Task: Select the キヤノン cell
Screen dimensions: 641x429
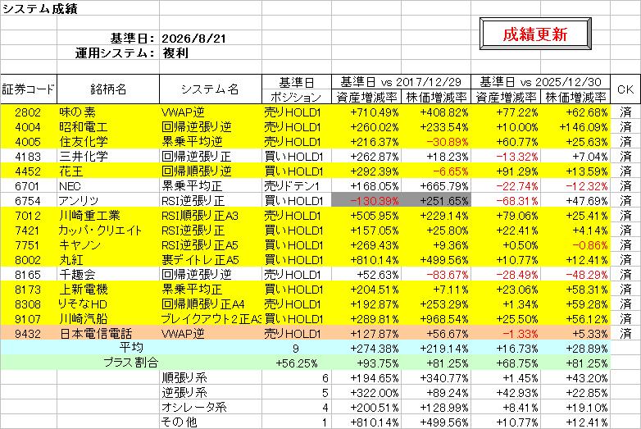Action: 108,245
